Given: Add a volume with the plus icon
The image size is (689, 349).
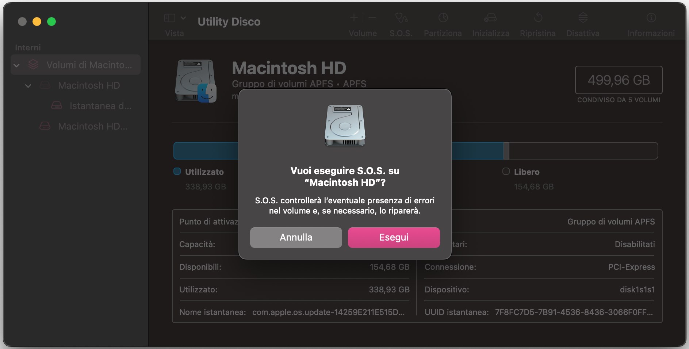Looking at the screenshot, I should [353, 17].
